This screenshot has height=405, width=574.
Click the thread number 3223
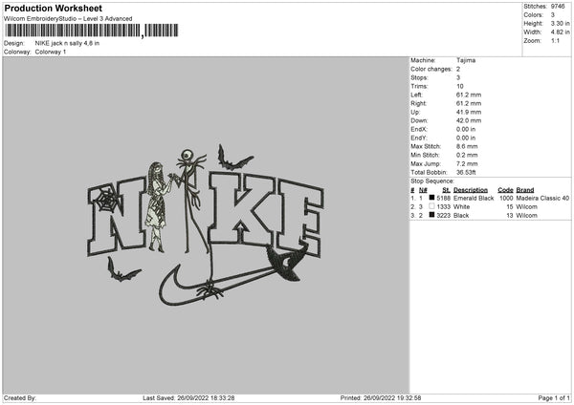pyautogui.click(x=443, y=215)
